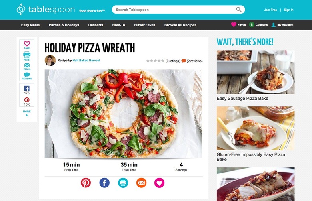Click the Print icon in left sidebar
This screenshot has height=201, width=312.
click(27, 55)
